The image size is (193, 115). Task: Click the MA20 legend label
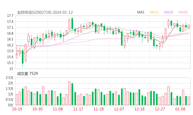169,12
